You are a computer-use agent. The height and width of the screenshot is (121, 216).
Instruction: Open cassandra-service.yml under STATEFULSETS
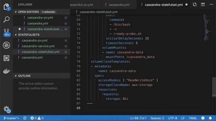tap(42, 46)
